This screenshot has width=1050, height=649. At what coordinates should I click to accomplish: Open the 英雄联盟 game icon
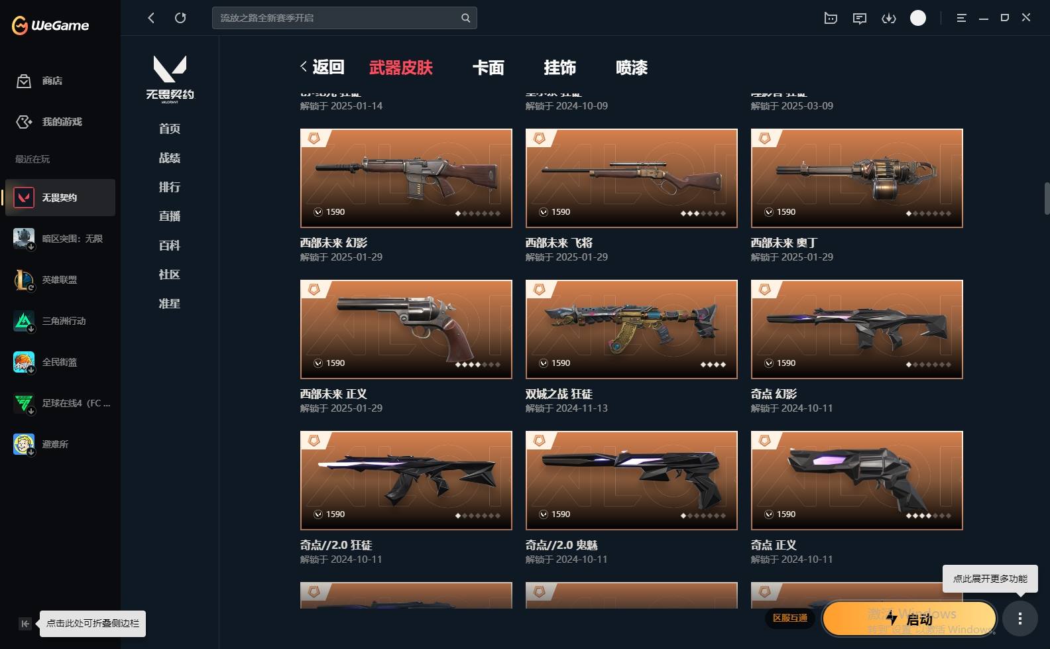coord(24,280)
